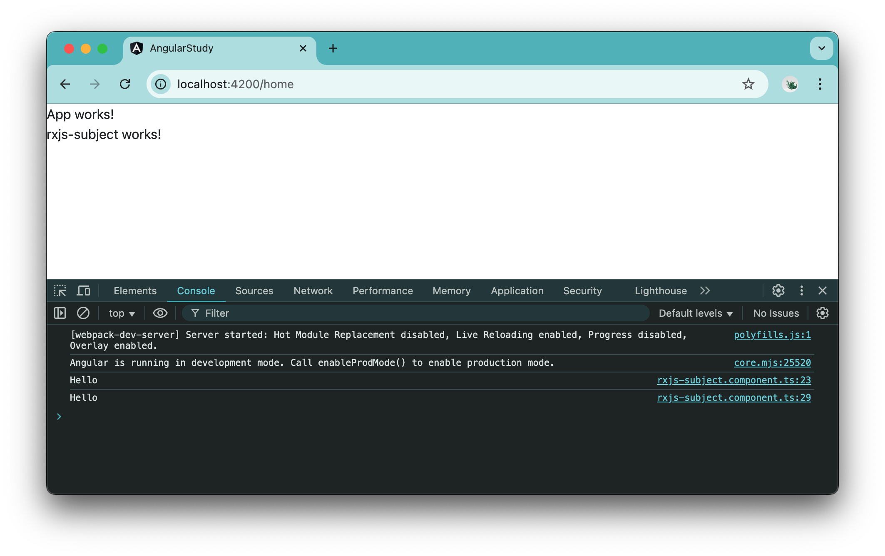Open the Default levels dropdown
885x556 pixels.
pos(695,313)
